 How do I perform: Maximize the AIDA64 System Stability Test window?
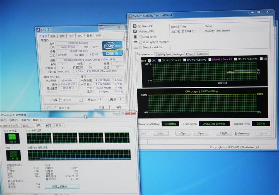259,12
